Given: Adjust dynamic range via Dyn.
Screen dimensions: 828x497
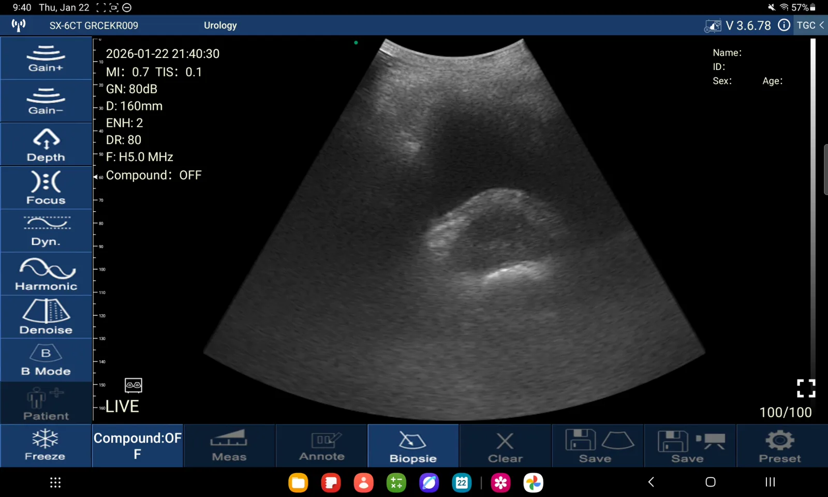Looking at the screenshot, I should tap(46, 231).
